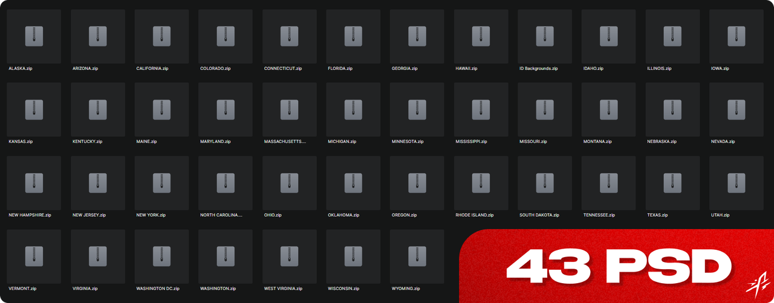Select the MISSISSIPPI.zip archive icon
Viewport: 774px width, 303px height.
(x=481, y=110)
